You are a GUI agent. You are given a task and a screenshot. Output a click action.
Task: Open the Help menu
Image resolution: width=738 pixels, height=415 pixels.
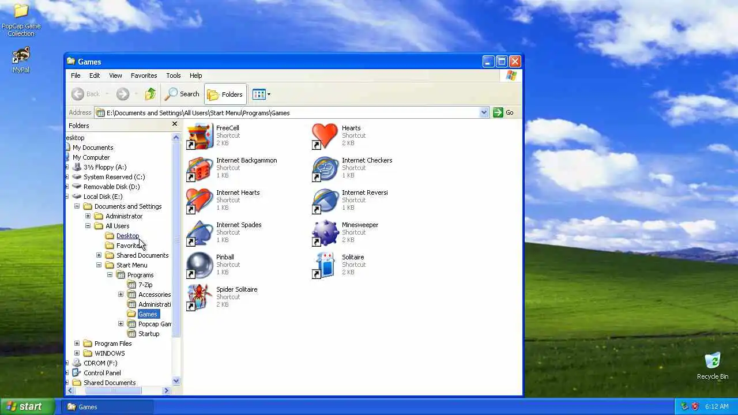click(195, 76)
